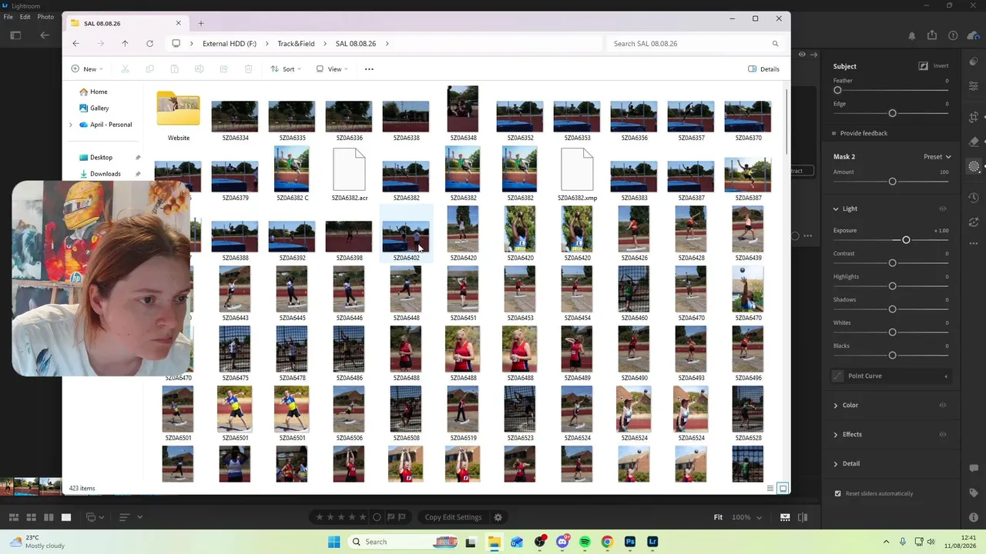The height and width of the screenshot is (554, 986).
Task: Open the Lightroom Edit menu
Action: pyautogui.click(x=25, y=17)
